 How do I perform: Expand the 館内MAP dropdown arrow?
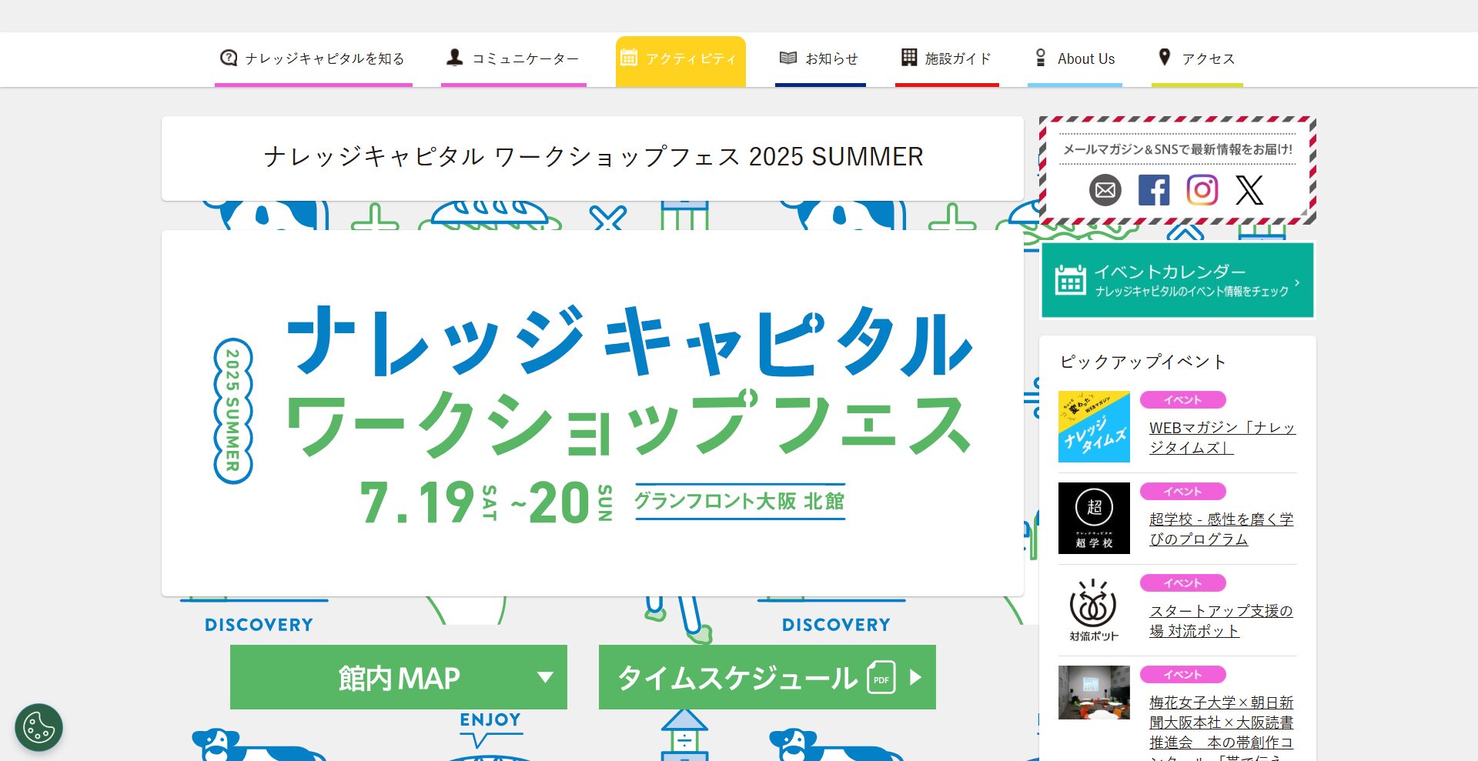click(x=545, y=677)
